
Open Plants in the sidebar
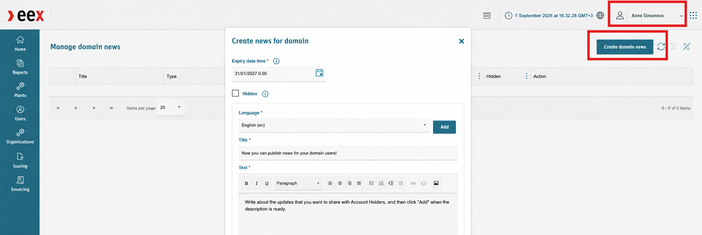point(20,90)
